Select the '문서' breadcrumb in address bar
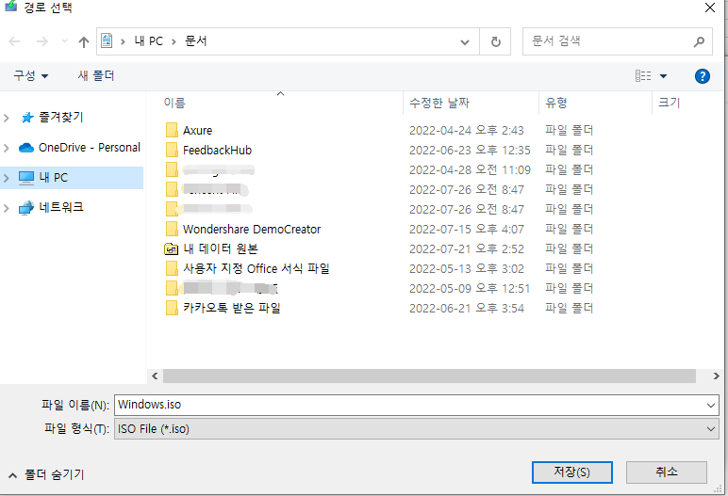 coord(196,40)
